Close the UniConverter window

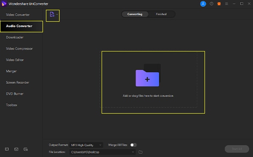click(x=249, y=4)
